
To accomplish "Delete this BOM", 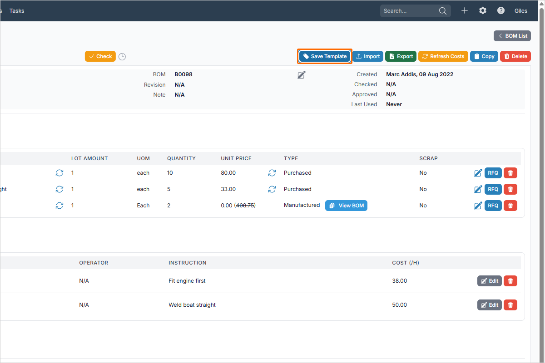I will pos(515,56).
